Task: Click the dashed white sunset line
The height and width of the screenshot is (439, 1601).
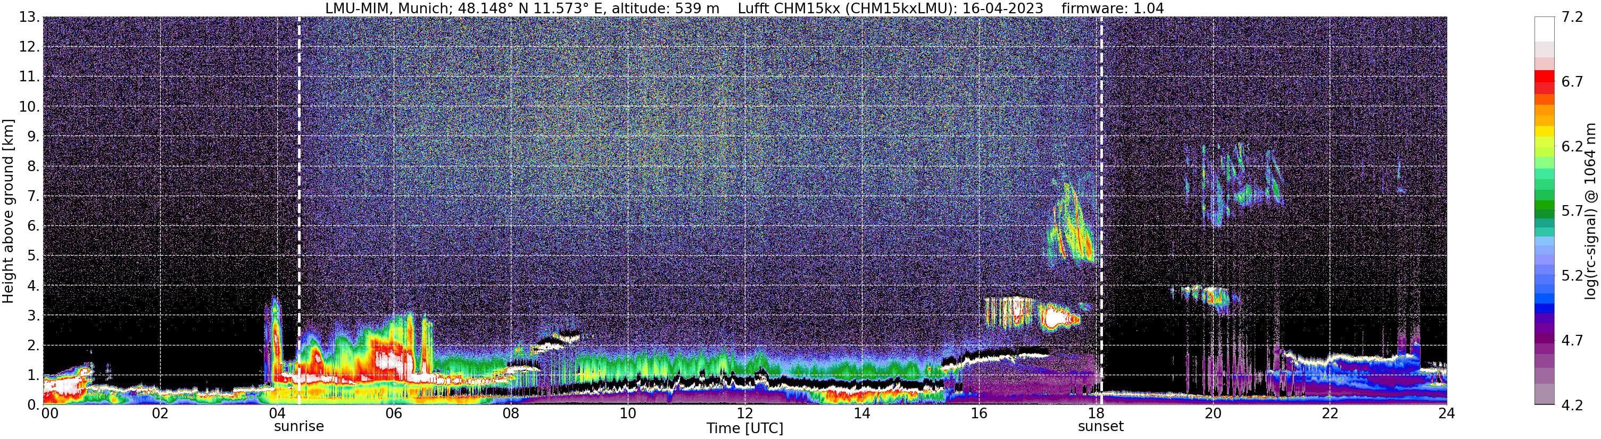Action: click(x=1101, y=211)
